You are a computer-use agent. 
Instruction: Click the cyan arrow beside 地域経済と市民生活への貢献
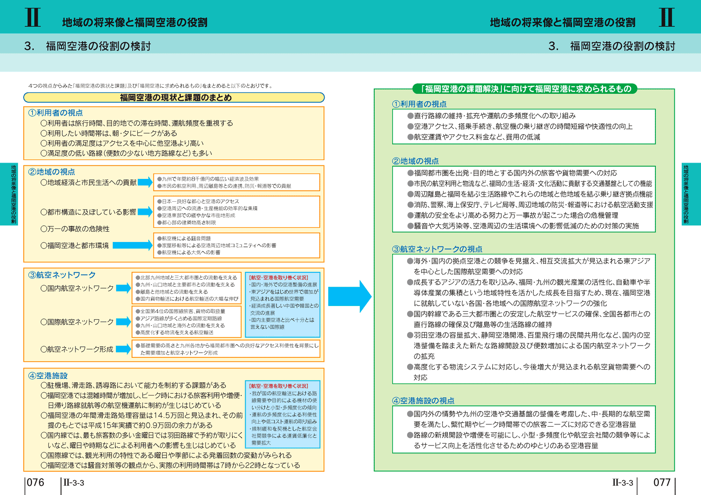point(145,182)
